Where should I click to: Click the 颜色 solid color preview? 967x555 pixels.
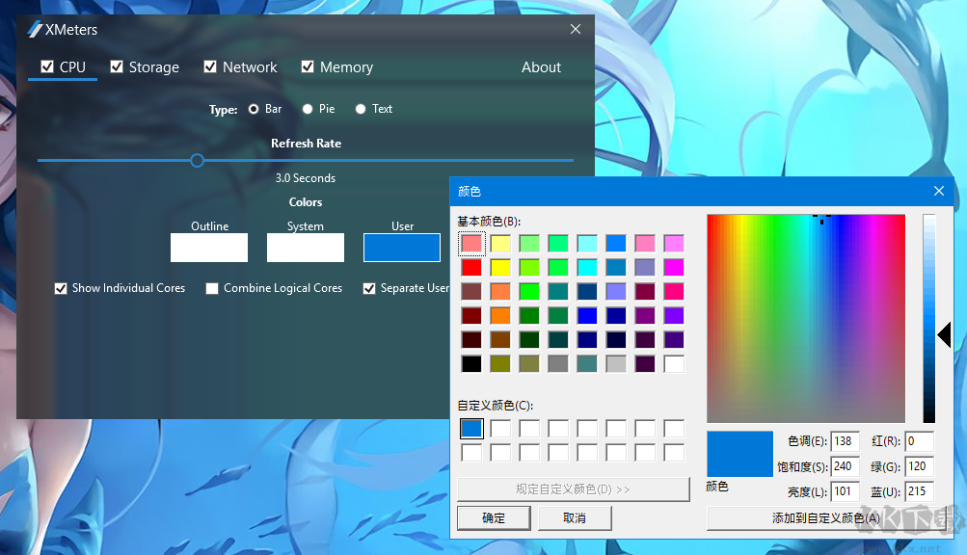point(739,454)
